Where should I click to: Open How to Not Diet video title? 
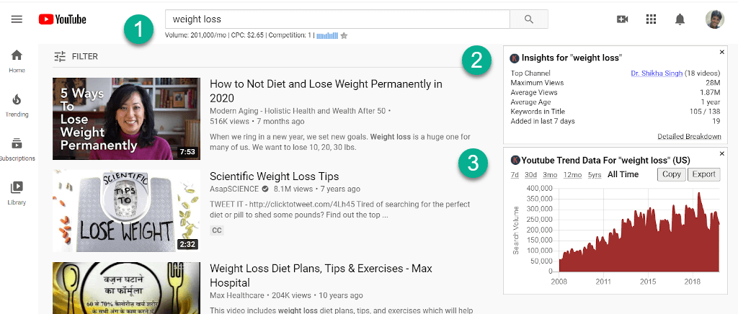coord(326,91)
